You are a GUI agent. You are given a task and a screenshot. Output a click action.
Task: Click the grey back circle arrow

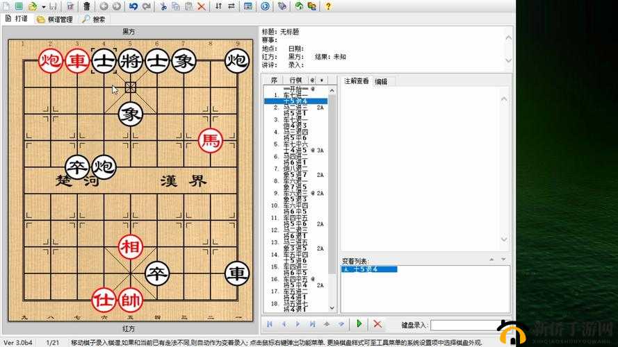[104, 6]
